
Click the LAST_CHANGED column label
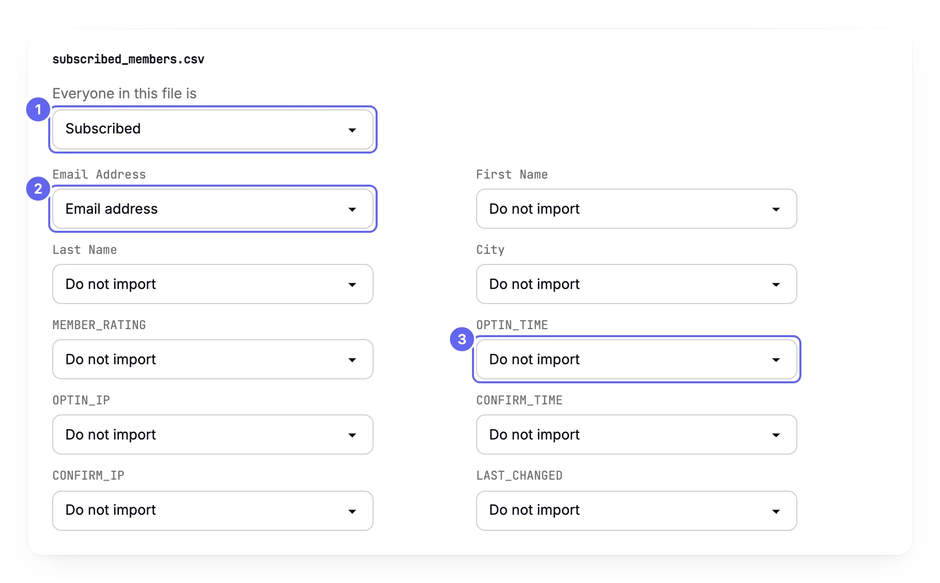(x=519, y=476)
